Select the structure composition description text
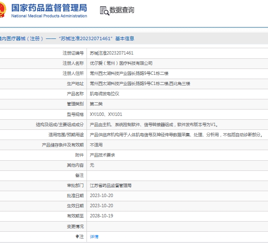 [154, 125]
